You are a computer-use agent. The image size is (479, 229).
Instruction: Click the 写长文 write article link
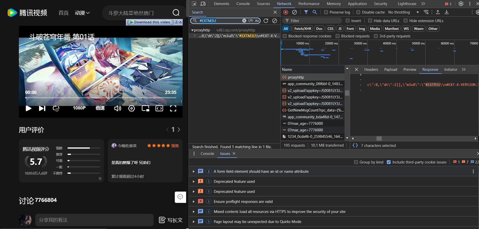(x=170, y=220)
